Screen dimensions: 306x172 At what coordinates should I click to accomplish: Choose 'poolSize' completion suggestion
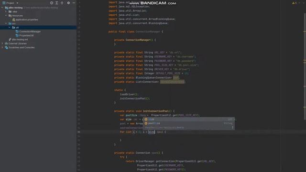pyautogui.click(x=189, y=123)
